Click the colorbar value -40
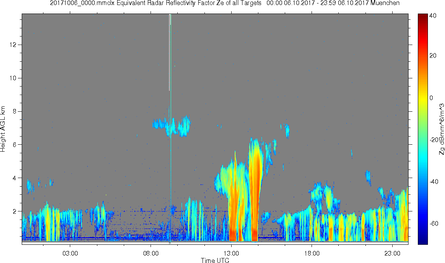445x263 pixels. 433,182
